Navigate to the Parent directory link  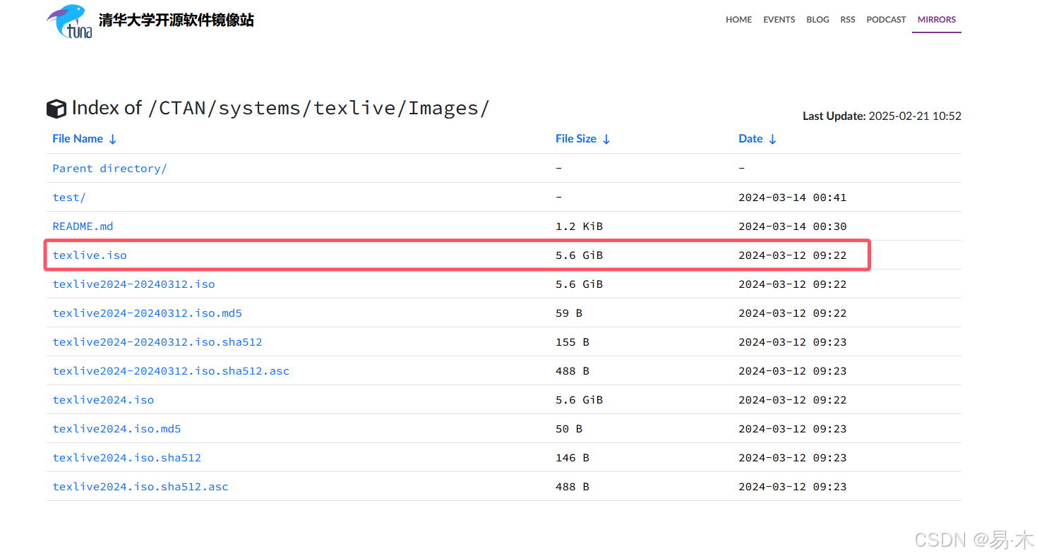pos(109,168)
